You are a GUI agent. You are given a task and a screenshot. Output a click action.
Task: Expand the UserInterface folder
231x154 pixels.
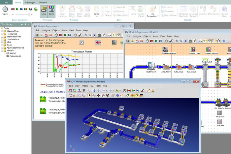(2, 40)
